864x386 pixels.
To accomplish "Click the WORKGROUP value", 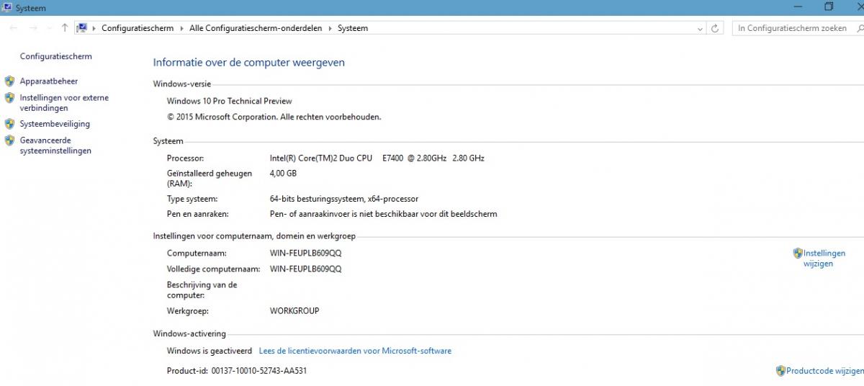I will point(294,311).
